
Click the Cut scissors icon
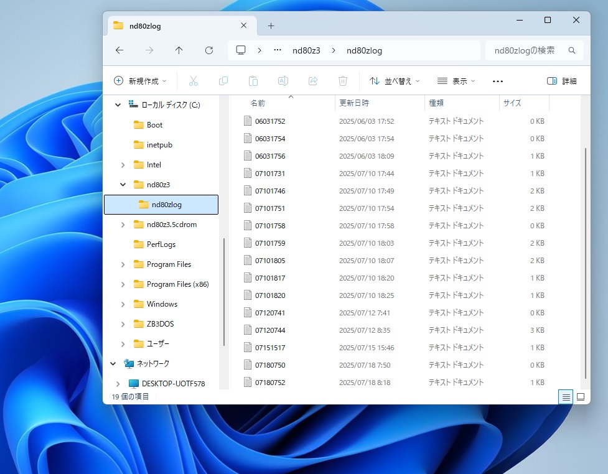(193, 81)
